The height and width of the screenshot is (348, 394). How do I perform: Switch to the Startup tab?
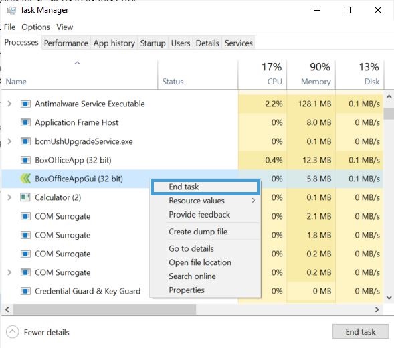153,43
